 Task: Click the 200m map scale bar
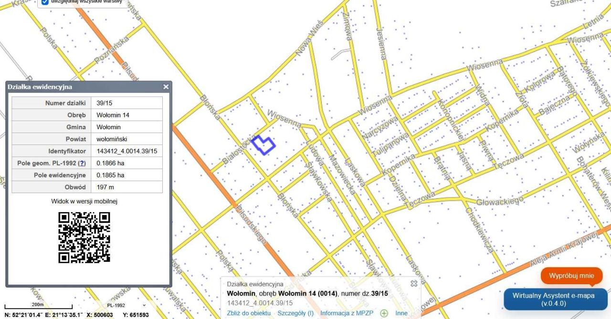38,306
